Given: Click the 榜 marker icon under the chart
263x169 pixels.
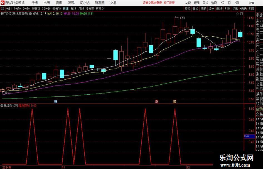Looking at the screenshot, I should tap(174, 101).
